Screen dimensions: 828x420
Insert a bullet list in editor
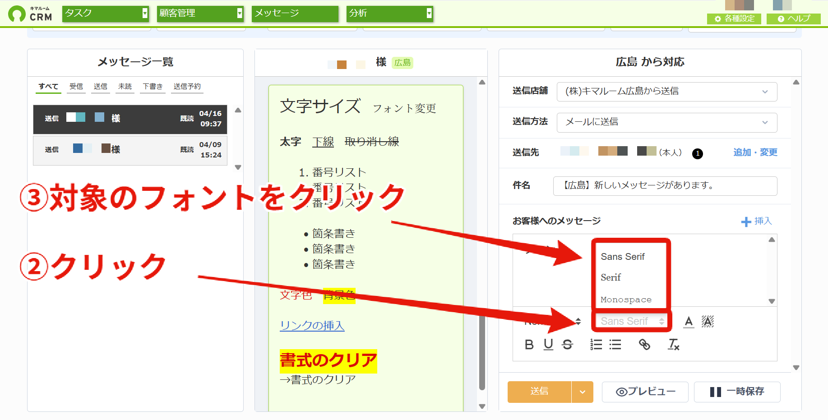point(615,345)
